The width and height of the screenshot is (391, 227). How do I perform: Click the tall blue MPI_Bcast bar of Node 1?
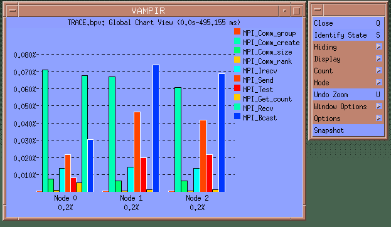tap(156, 129)
